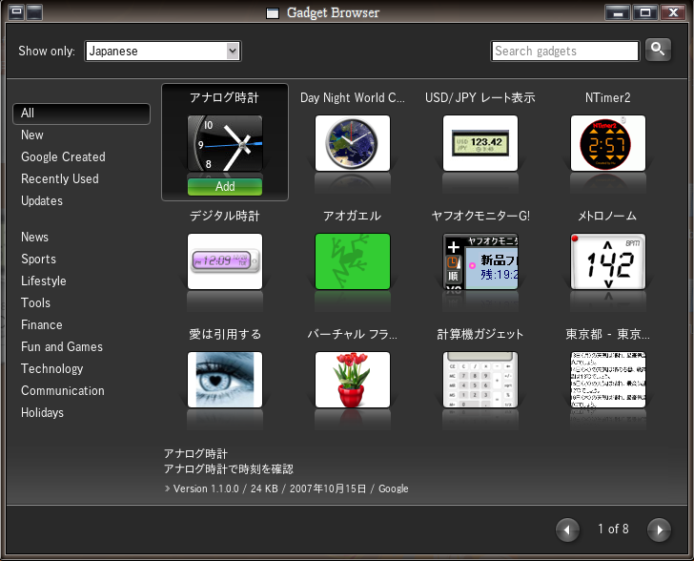694x561 pixels.
Task: Open the Communication category
Action: (62, 391)
